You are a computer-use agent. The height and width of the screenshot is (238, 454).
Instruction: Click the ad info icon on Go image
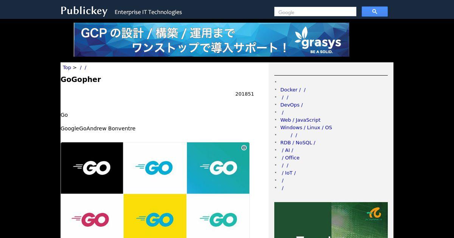[244, 148]
